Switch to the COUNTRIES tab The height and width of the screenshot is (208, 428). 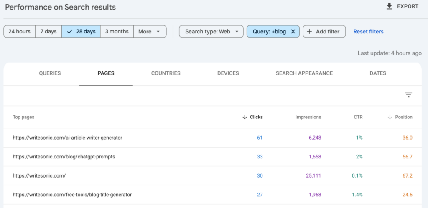pos(166,73)
